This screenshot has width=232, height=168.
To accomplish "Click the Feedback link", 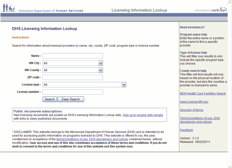I will pyautogui.click(x=186, y=130).
